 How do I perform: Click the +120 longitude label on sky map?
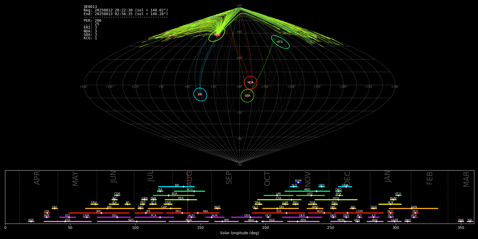(135, 87)
